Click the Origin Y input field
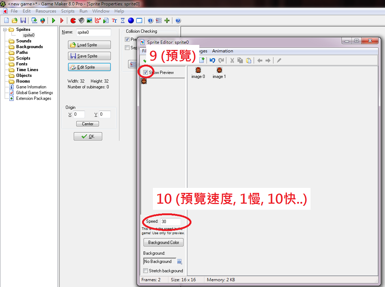The image size is (385, 287). tap(105, 115)
